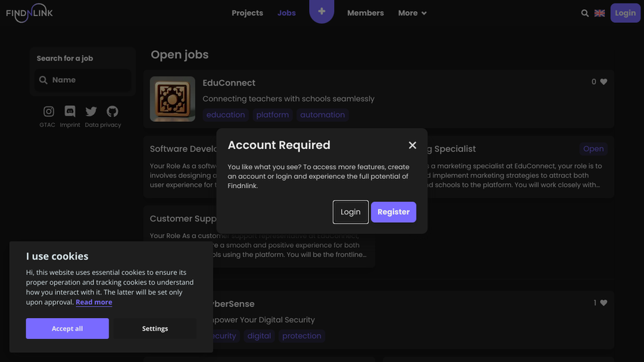The width and height of the screenshot is (644, 362).
Task: Click Accept all cookies button
Action: 68,329
